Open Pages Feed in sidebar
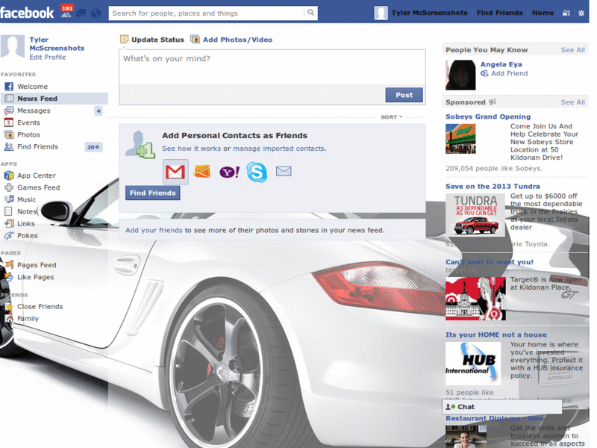The image size is (597, 448). [37, 265]
